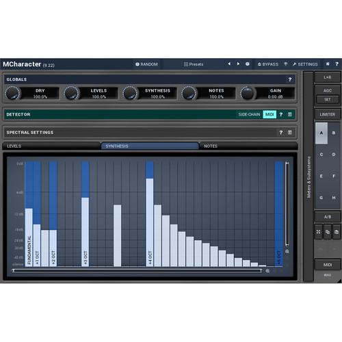Select preset slot C
The image size is (342, 342).
point(321,155)
